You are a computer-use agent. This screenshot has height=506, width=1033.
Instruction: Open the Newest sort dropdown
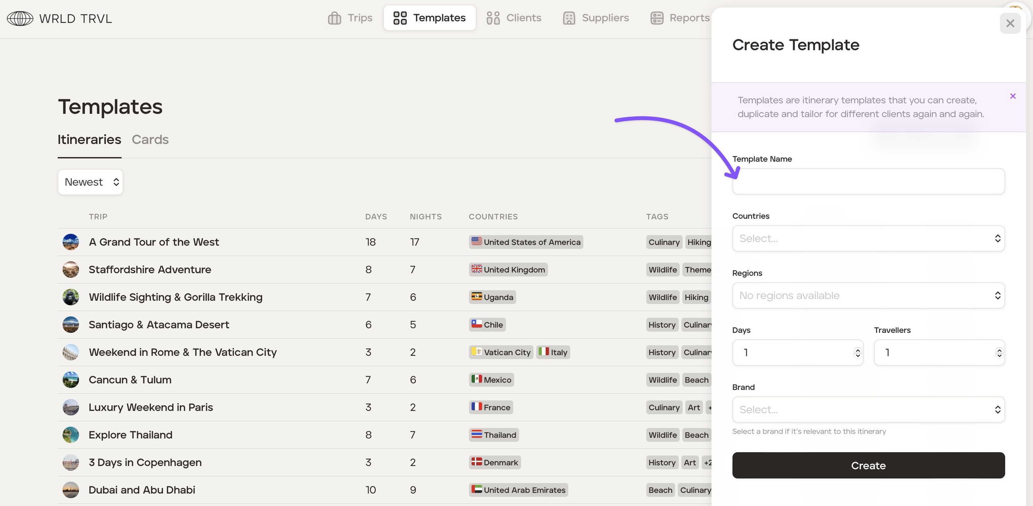tap(90, 182)
